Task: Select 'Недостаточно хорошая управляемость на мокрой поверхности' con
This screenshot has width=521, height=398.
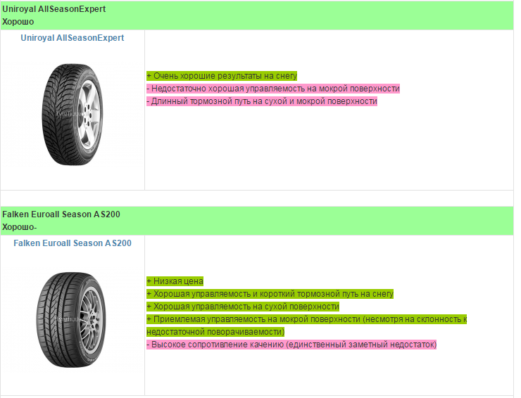Action: point(272,89)
